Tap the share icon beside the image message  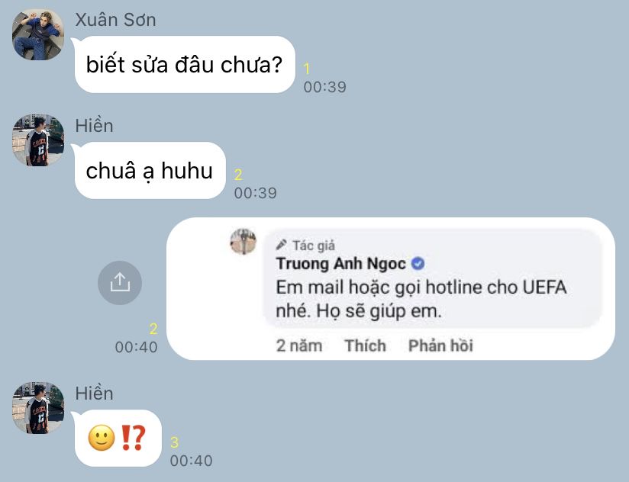120,282
